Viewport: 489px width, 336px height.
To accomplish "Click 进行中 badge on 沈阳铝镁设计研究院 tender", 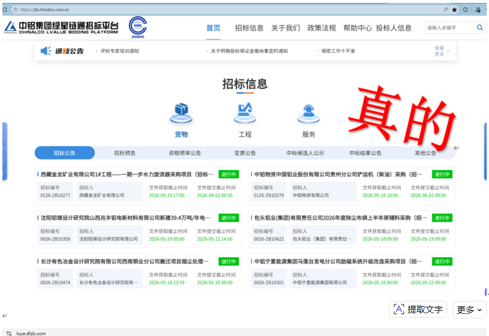I will [229, 218].
